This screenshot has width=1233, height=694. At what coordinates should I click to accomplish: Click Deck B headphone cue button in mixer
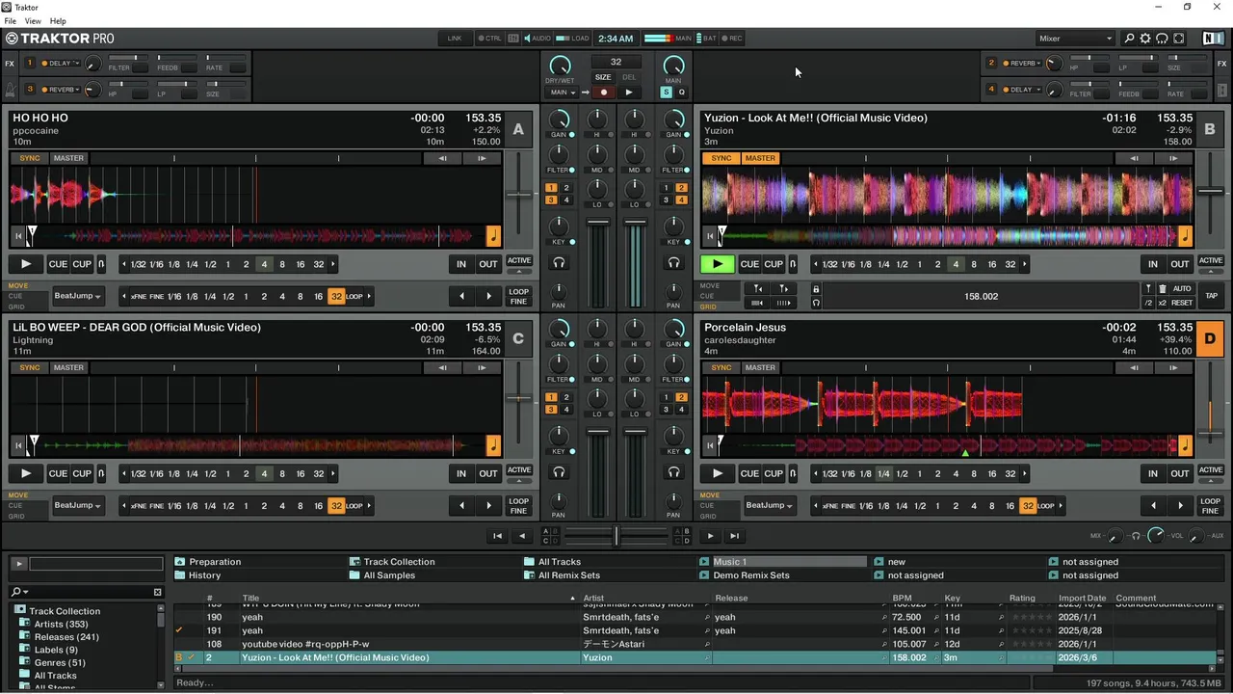coord(673,262)
